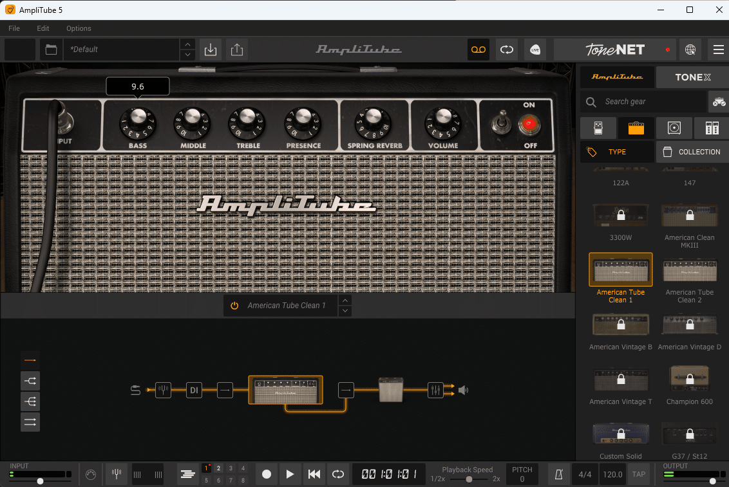Viewport: 729px width, 487px height.
Task: Select the single serial signal chain layout
Action: (30, 360)
